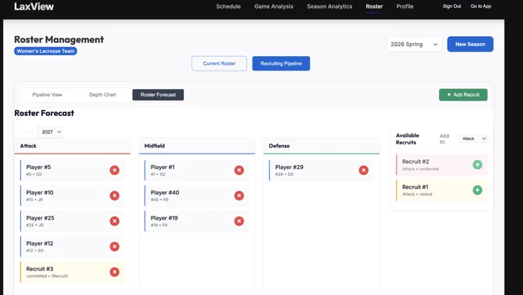Click the Sign Out link
The height and width of the screenshot is (295, 523).
[452, 6]
